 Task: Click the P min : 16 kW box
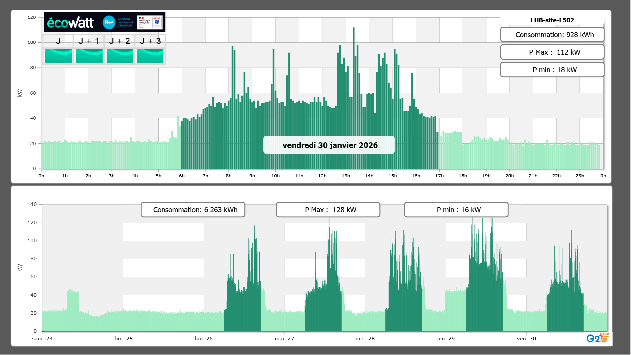tap(456, 210)
